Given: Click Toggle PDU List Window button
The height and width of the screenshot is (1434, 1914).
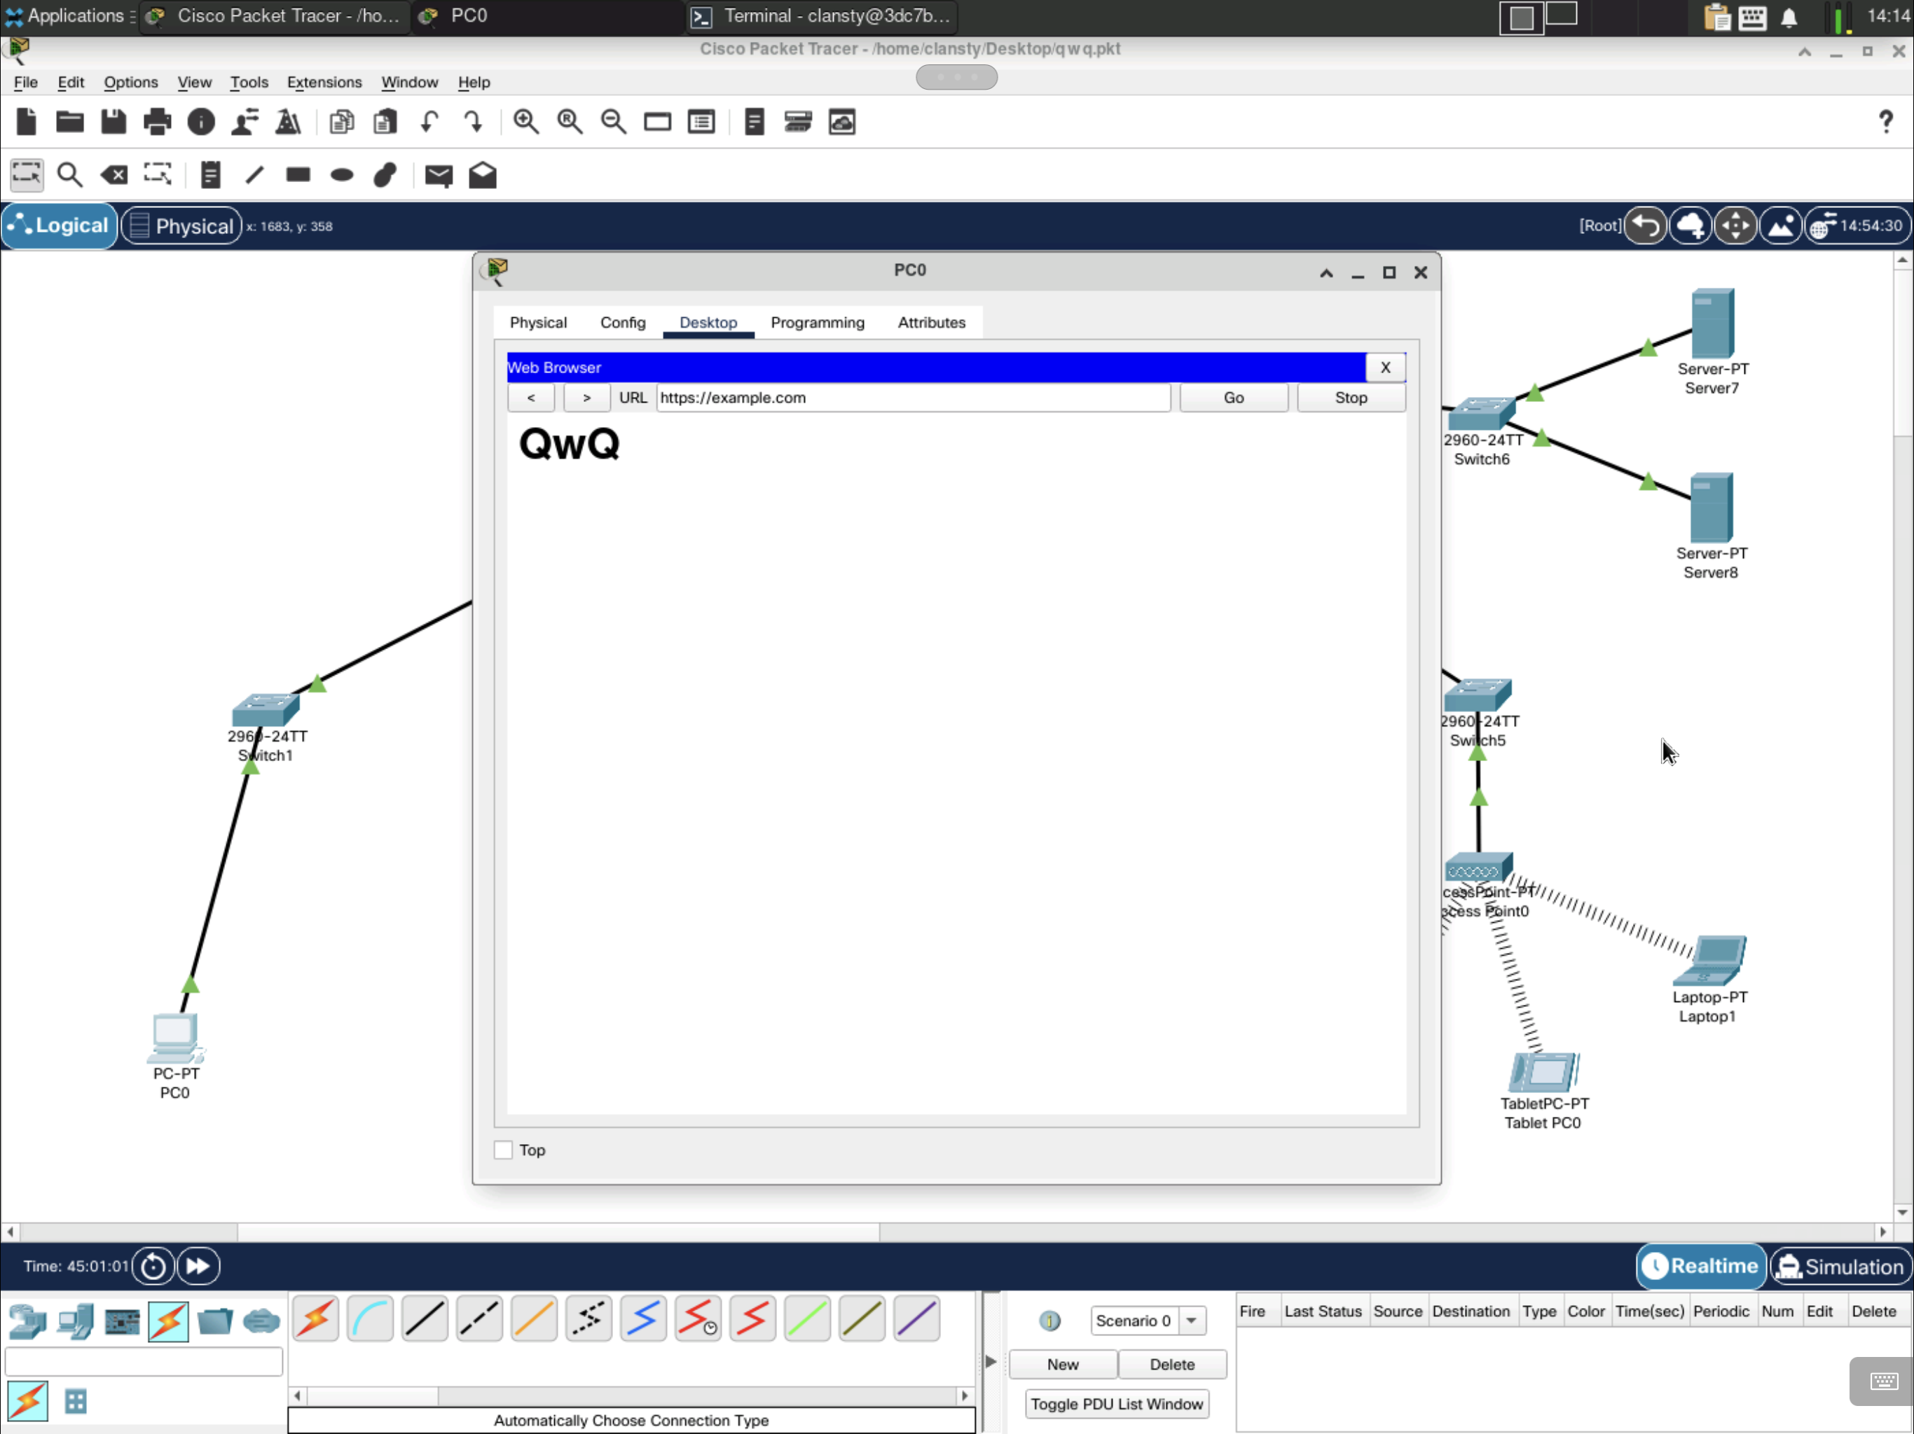Looking at the screenshot, I should tap(1116, 1404).
